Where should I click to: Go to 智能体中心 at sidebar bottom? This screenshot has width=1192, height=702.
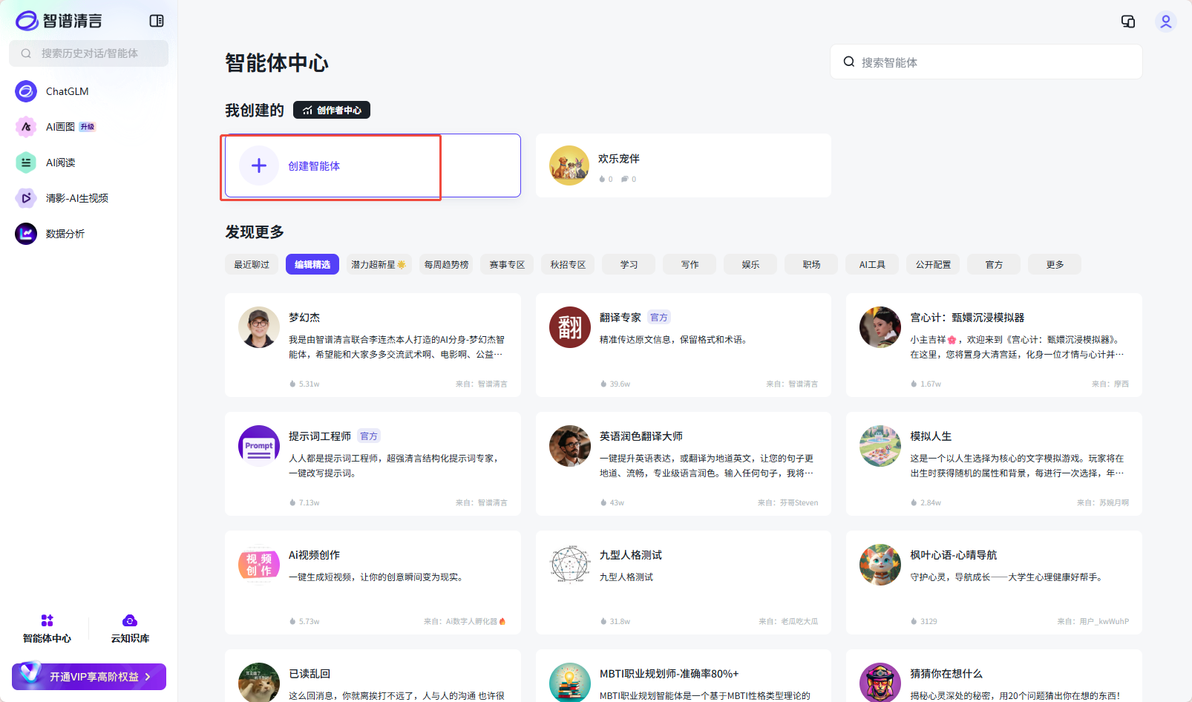(x=47, y=629)
